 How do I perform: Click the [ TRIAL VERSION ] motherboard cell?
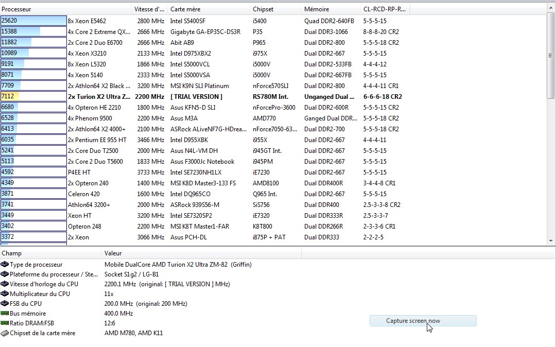coord(197,97)
